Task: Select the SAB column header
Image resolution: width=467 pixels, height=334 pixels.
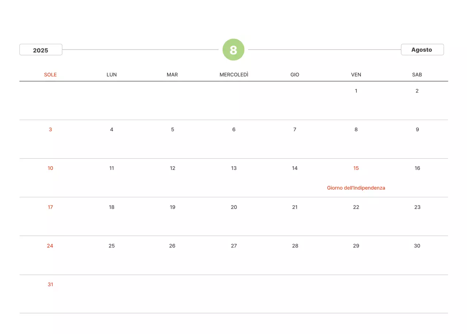Action: tap(417, 75)
